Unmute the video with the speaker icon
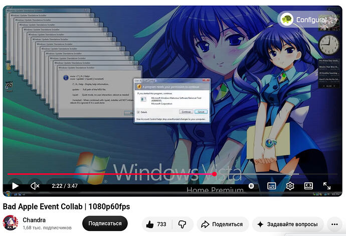 point(35,186)
